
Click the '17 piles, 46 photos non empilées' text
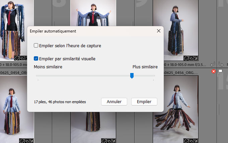point(60,102)
